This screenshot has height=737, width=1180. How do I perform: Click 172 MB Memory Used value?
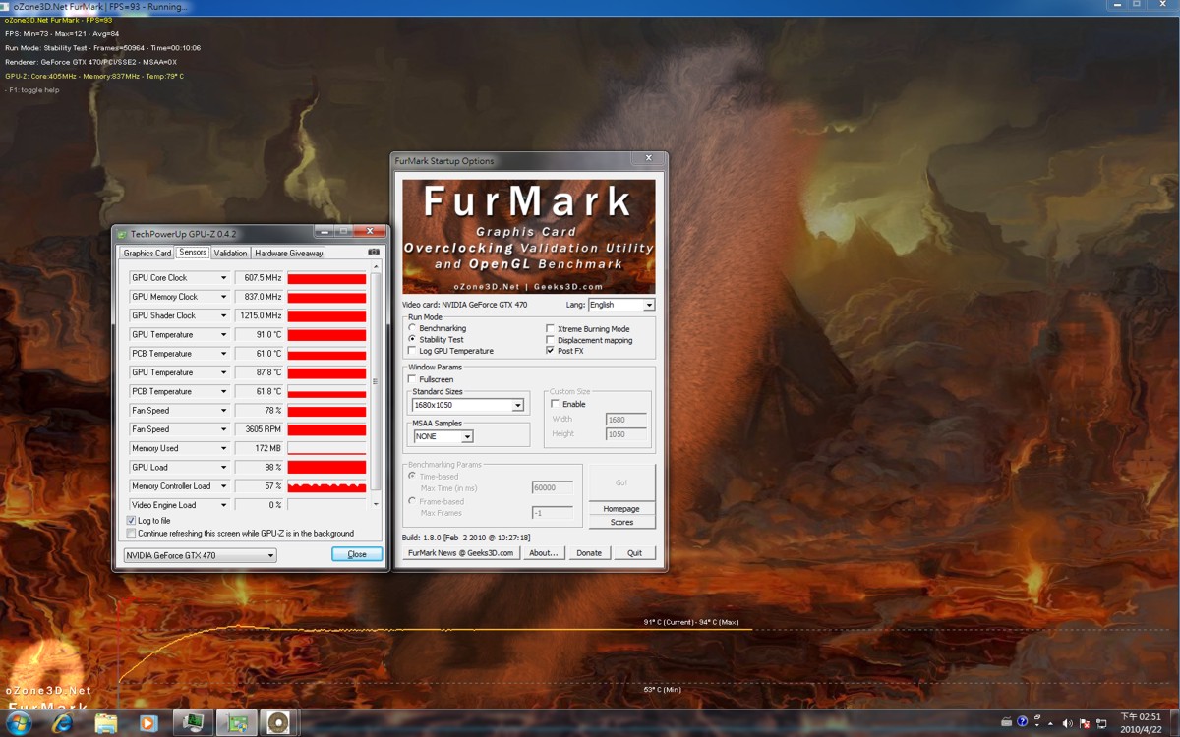pyautogui.click(x=260, y=448)
